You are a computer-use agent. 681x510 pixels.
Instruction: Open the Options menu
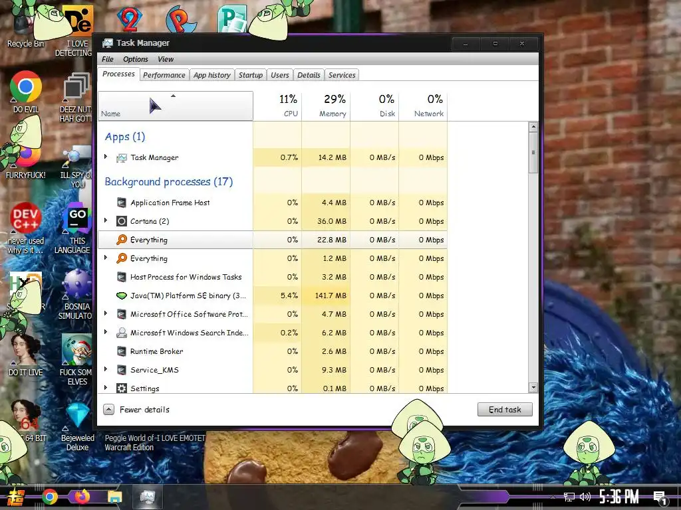(x=136, y=59)
